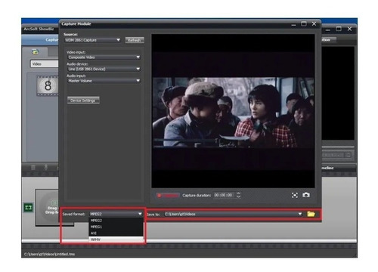
Task: Click the Saved format MPEG2 dropdown
Action: pos(116,214)
